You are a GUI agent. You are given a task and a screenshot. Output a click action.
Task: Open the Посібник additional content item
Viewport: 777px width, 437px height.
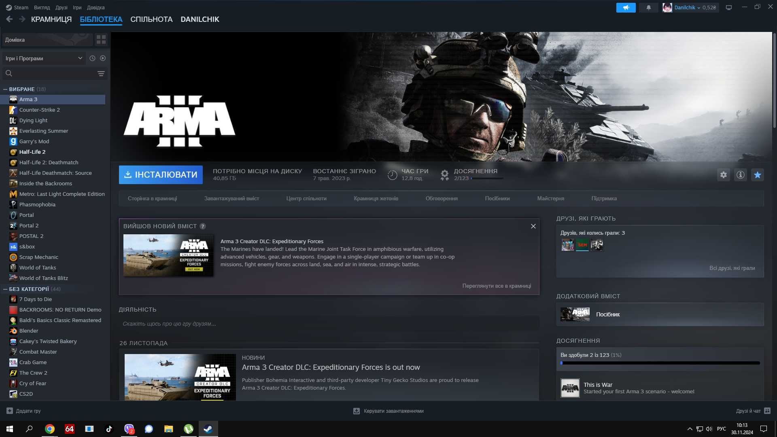[x=660, y=314]
